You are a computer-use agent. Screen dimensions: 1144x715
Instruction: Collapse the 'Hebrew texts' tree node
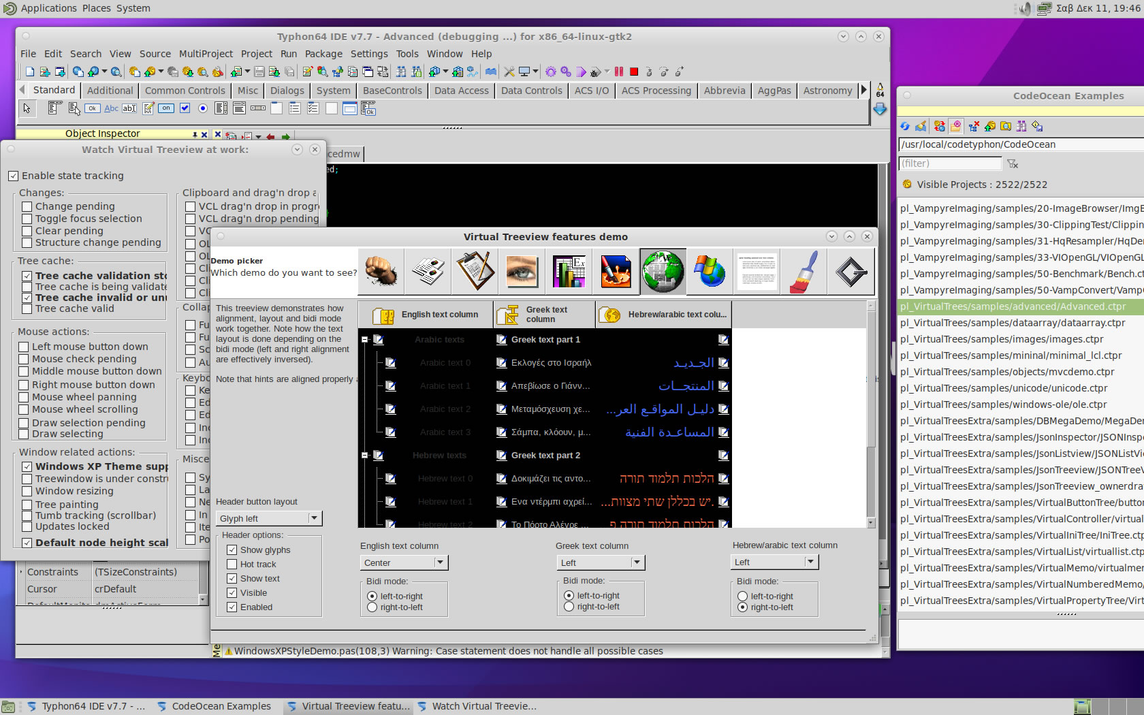365,455
